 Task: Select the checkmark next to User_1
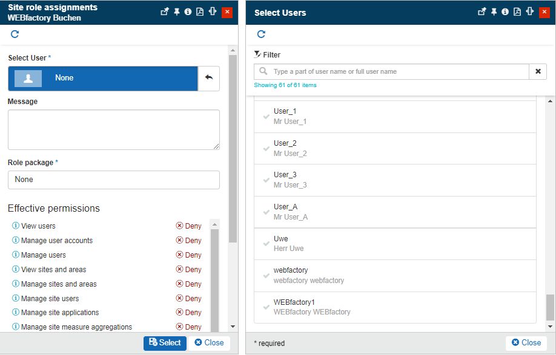(x=265, y=116)
